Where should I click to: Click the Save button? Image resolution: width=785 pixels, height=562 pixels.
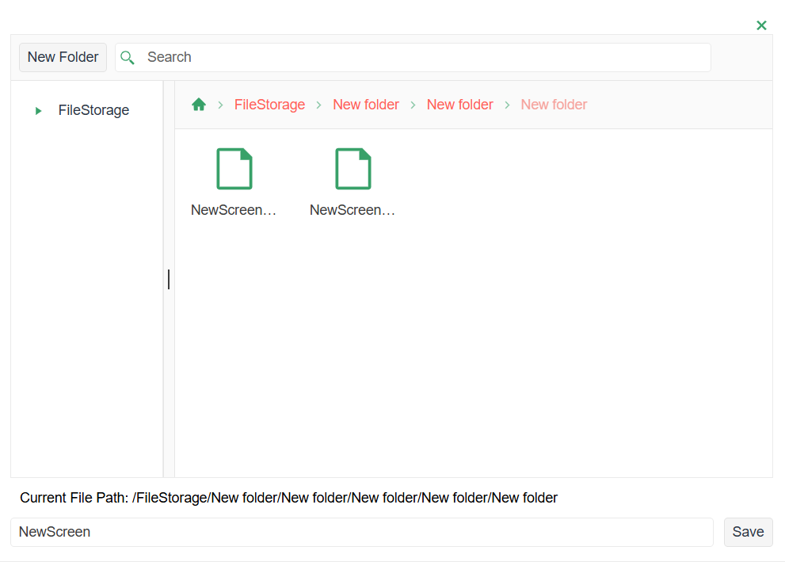click(x=748, y=532)
